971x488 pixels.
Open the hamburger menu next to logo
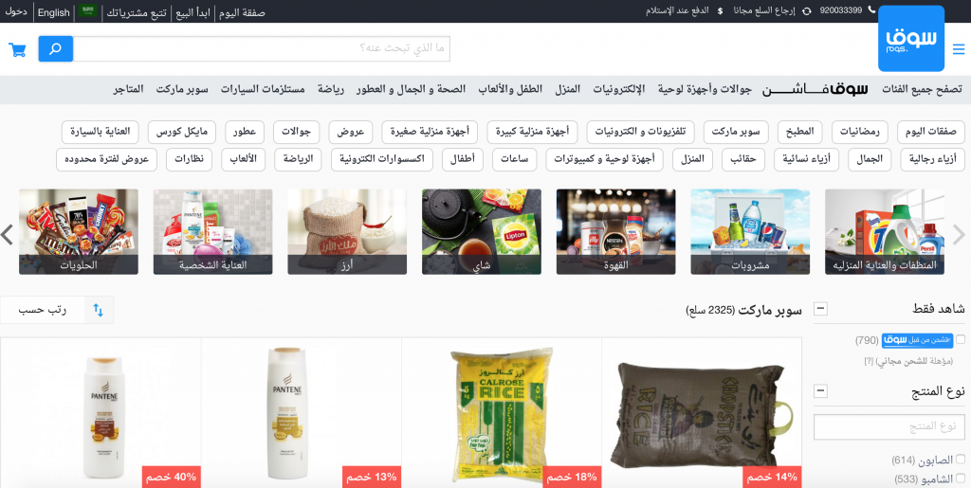coord(958,49)
